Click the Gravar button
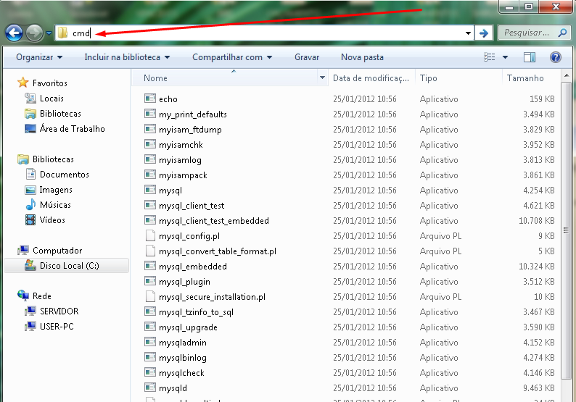The image size is (576, 402). pyautogui.click(x=307, y=57)
